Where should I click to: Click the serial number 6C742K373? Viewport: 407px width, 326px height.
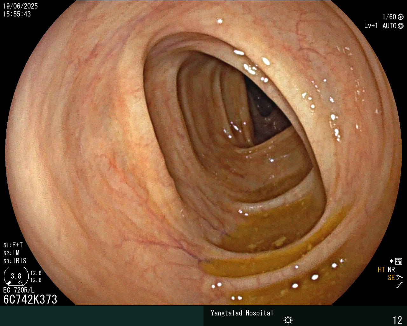point(30,299)
